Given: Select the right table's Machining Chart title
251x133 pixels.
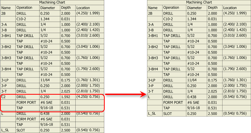Looking at the screenshot, I should click(199, 2).
